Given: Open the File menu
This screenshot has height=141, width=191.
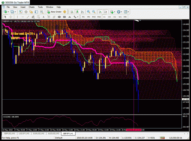Looking at the screenshot, I should 8,7.
